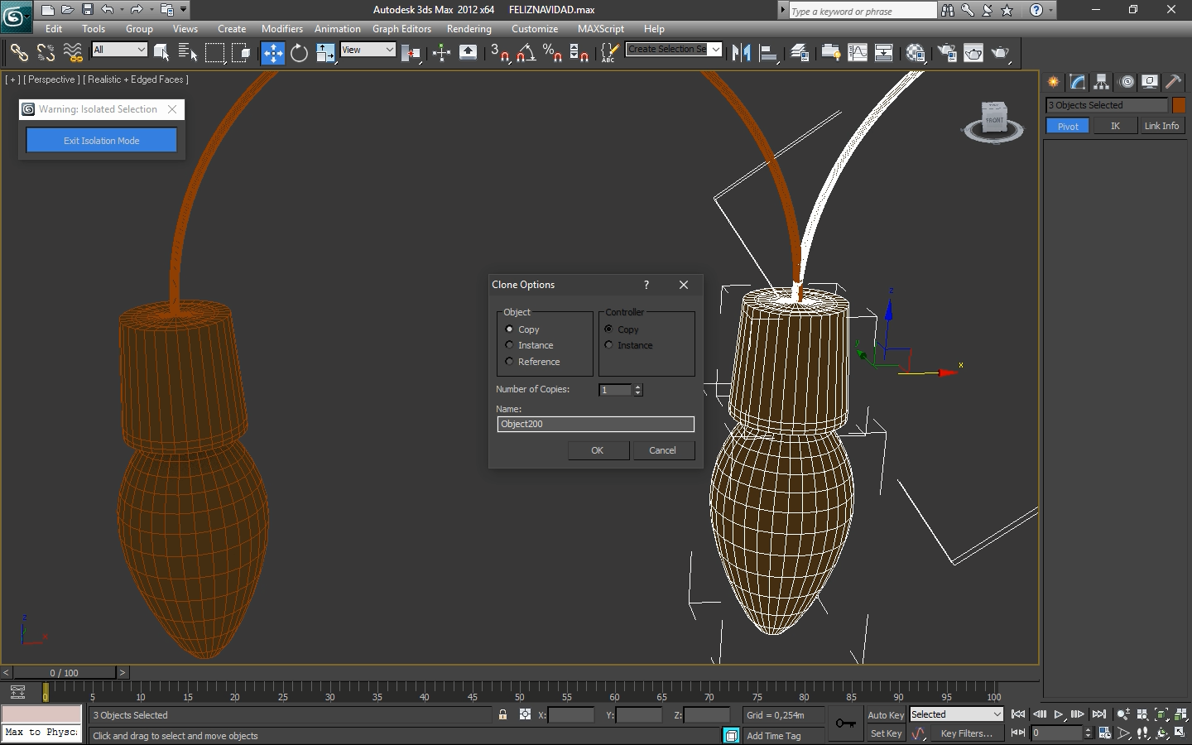Switch to the Display panel tab
This screenshot has width=1192, height=745.
click(1149, 82)
